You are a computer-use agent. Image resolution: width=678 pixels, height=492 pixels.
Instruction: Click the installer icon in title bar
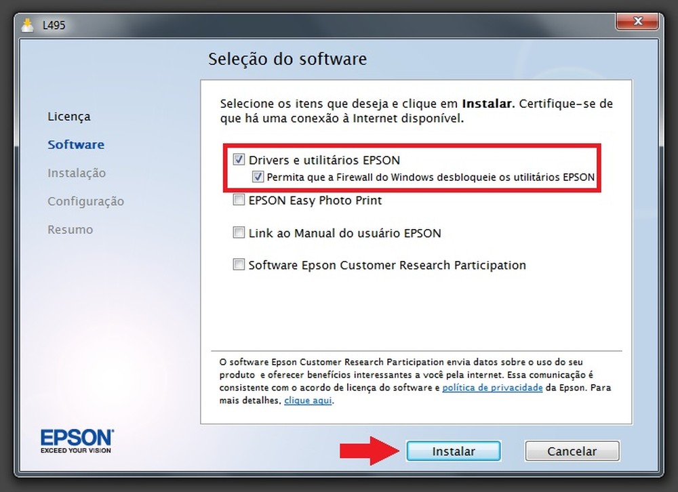point(27,25)
